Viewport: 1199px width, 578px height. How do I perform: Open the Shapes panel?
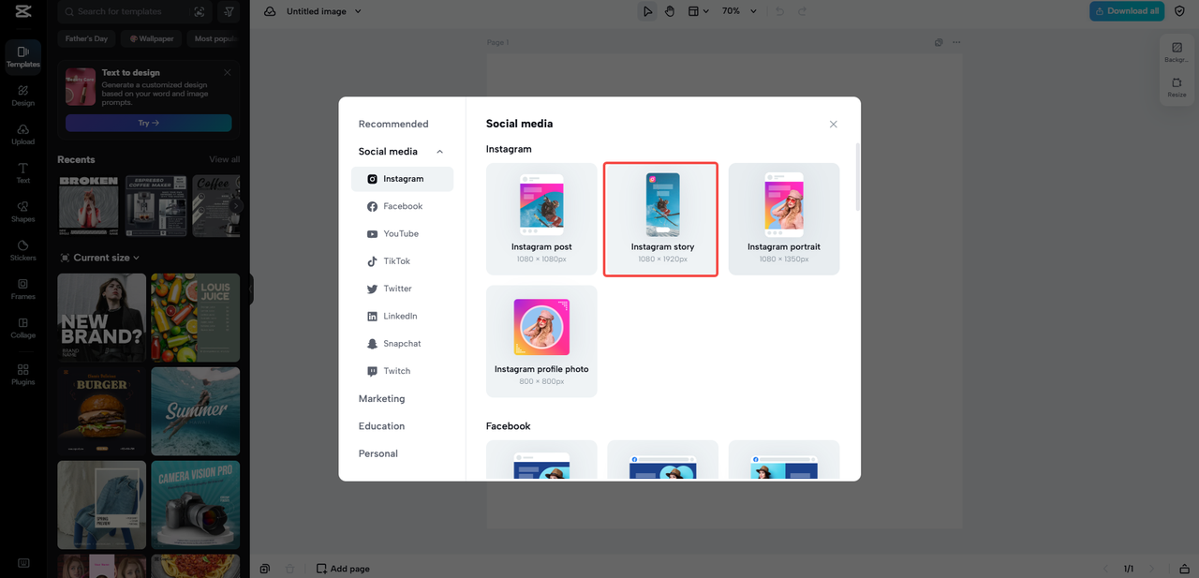(22, 212)
